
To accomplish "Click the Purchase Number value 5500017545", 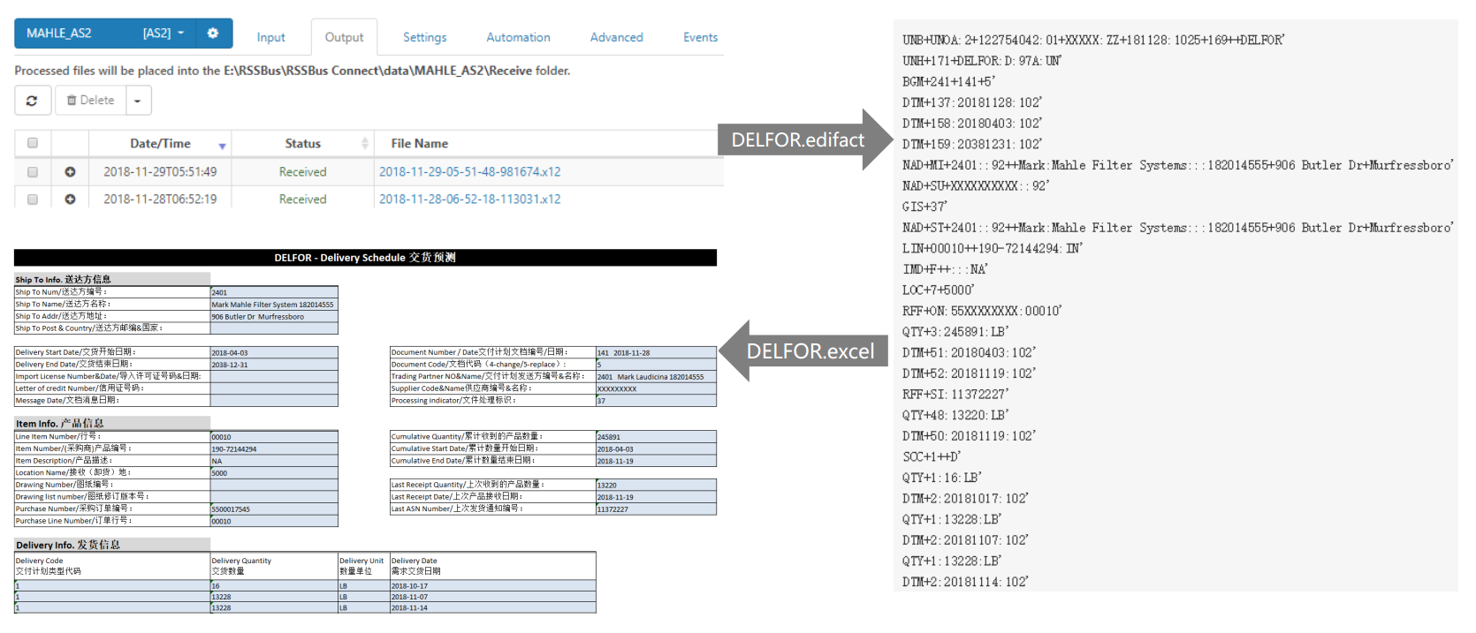I will [274, 509].
